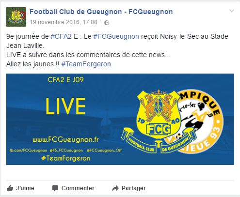Open the LIVE match banner image

pyautogui.click(x=120, y=119)
